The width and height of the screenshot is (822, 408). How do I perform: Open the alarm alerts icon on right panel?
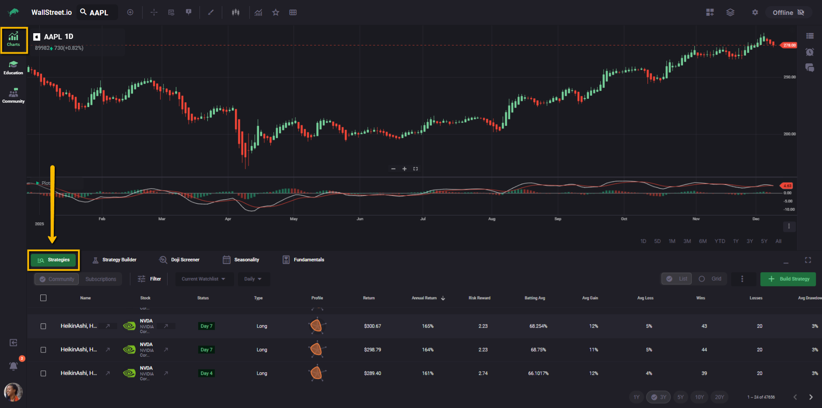coord(810,52)
